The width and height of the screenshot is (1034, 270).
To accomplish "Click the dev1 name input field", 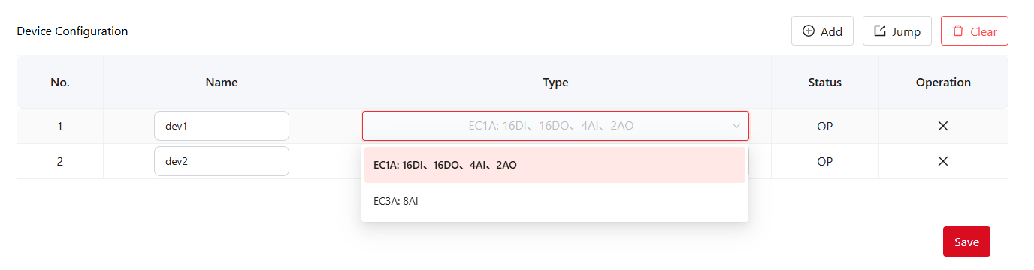I will point(222,126).
